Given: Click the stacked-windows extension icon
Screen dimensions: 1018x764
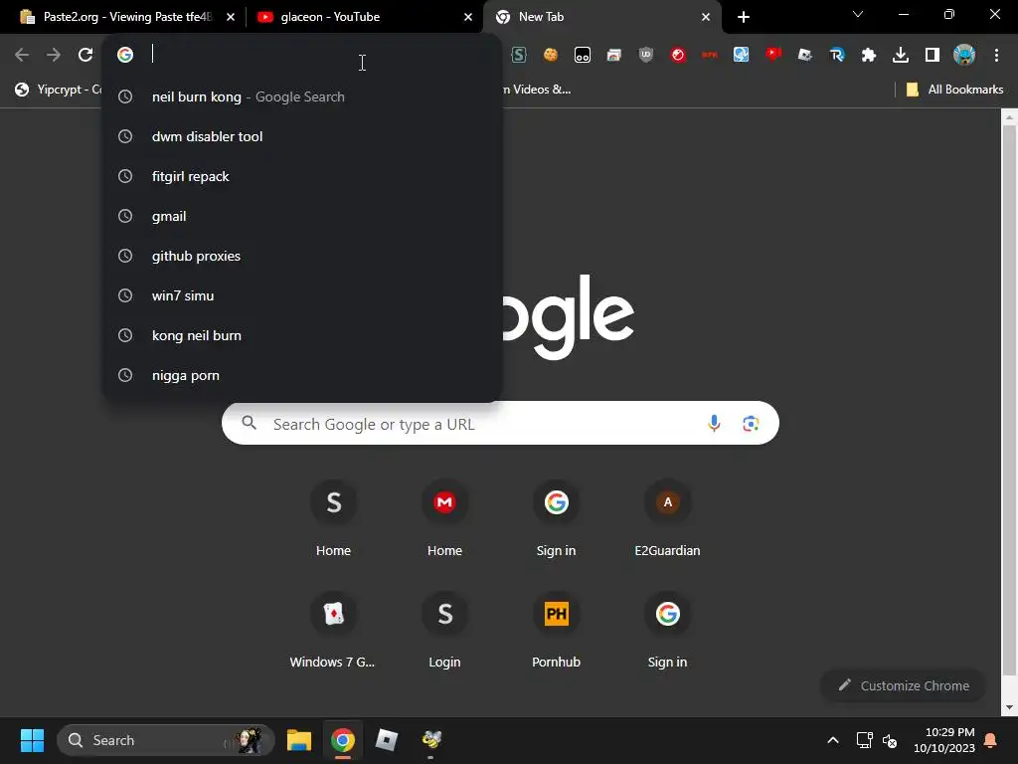Looking at the screenshot, I should [614, 55].
